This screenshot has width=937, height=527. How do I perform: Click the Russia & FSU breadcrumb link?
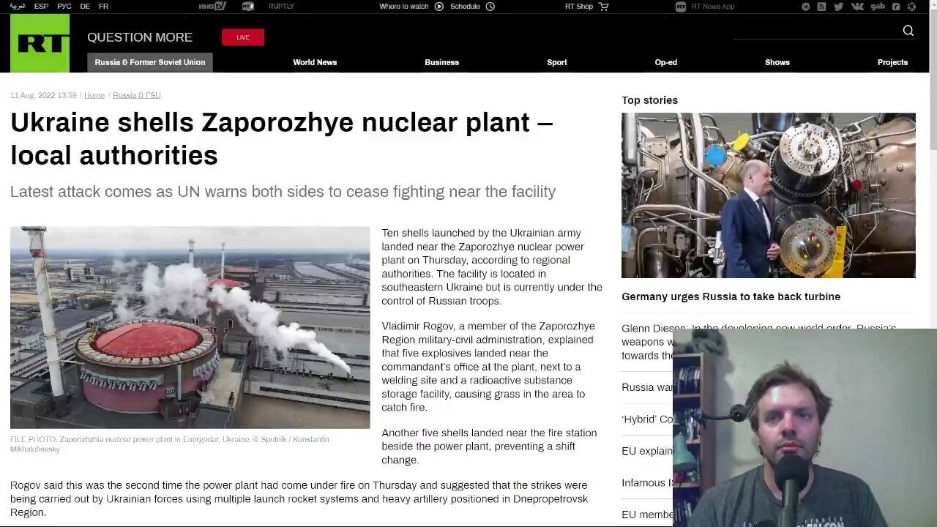(137, 95)
